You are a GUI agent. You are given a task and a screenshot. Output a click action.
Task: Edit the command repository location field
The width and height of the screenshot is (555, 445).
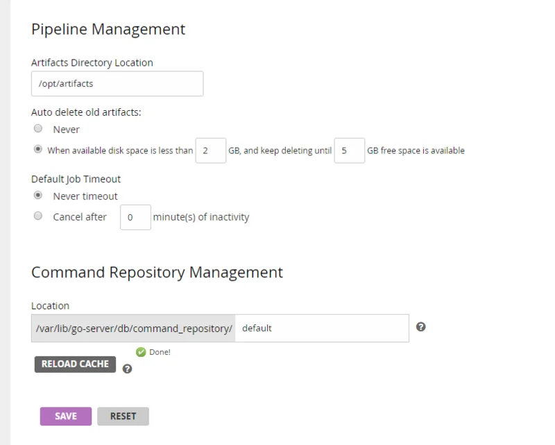(x=322, y=329)
